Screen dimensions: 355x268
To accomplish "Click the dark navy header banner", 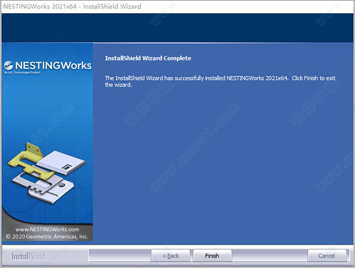I will [x=177, y=27].
